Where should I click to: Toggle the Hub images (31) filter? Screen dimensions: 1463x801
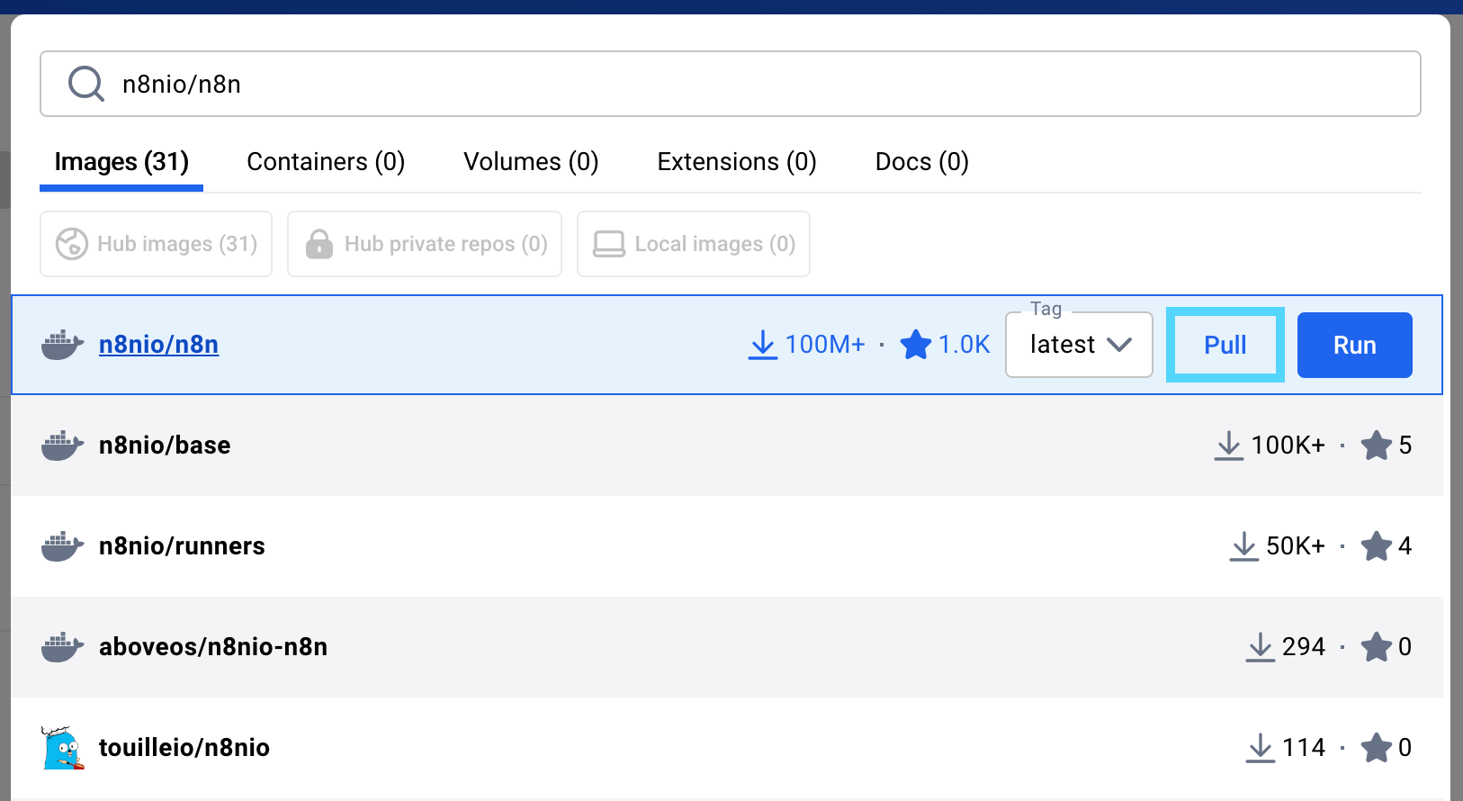coord(156,244)
